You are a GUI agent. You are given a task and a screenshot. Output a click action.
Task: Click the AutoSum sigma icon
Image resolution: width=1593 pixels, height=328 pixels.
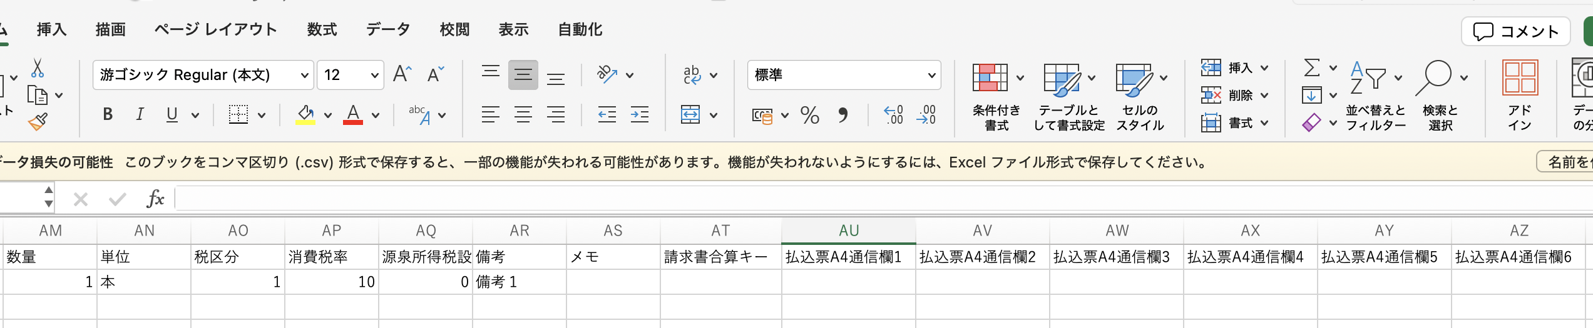coord(1312,67)
